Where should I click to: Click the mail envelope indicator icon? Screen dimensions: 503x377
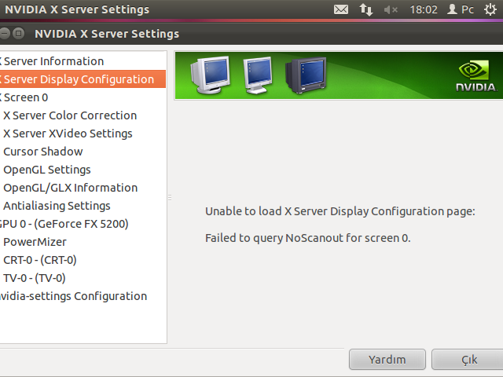point(340,9)
